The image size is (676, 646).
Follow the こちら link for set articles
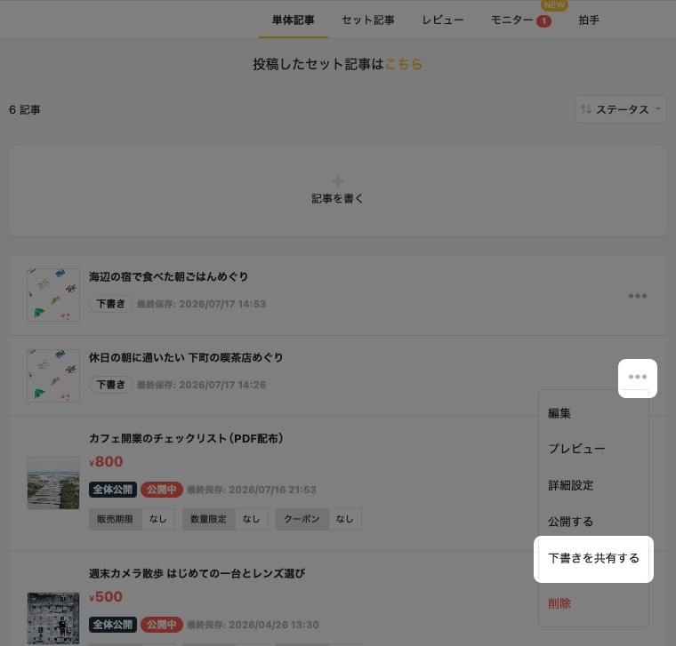pos(404,64)
